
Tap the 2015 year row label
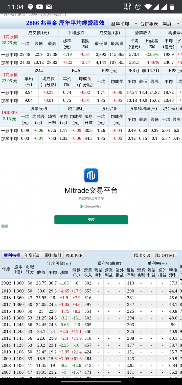[x=6, y=318]
